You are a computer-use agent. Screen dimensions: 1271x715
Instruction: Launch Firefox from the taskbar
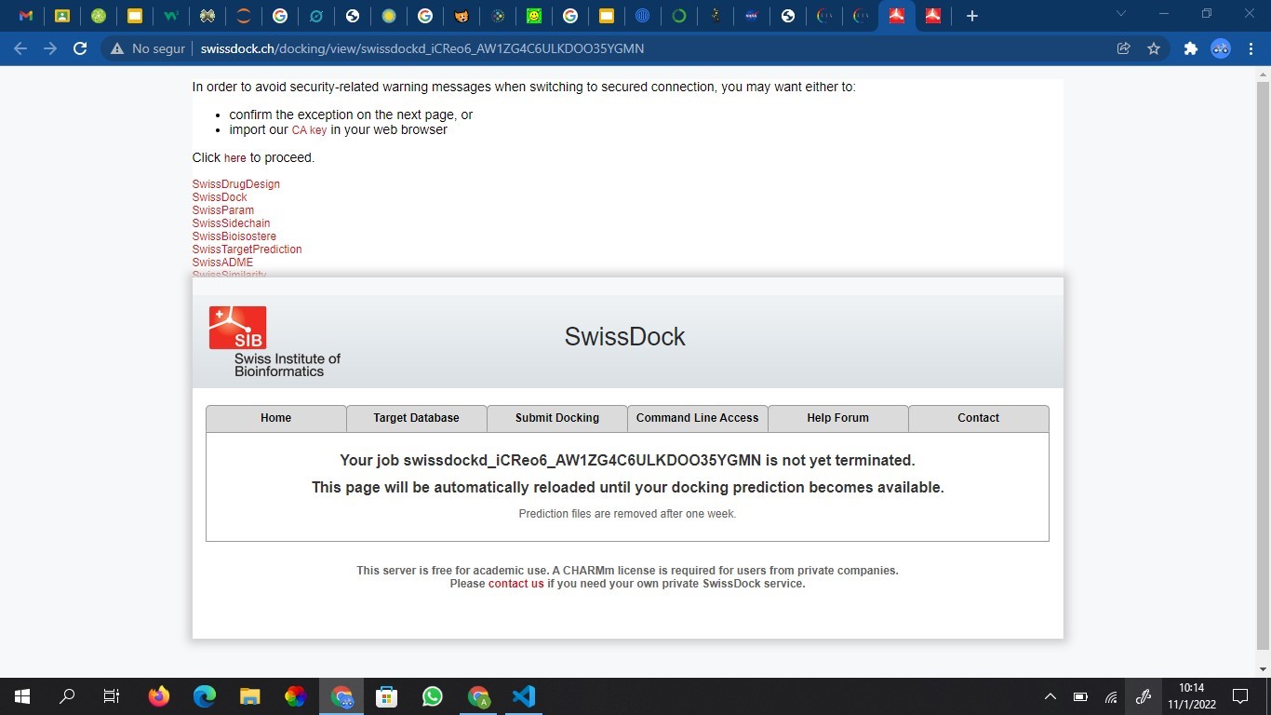pos(159,696)
